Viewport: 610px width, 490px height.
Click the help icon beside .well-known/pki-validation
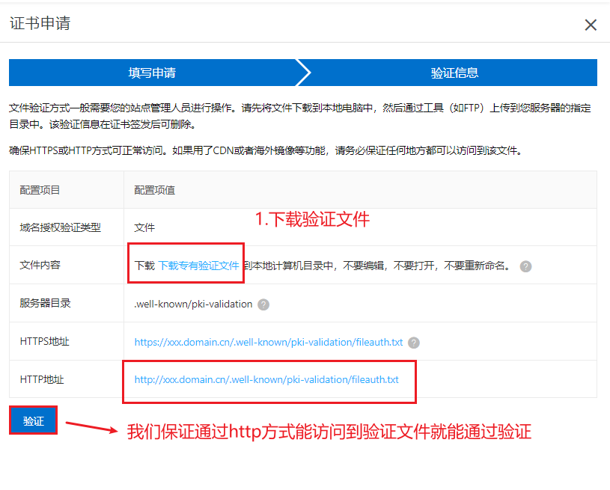(263, 304)
